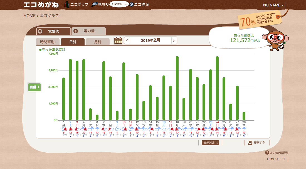Select the 月別 view tab
Screen dimensions: 306x169
click(98, 42)
